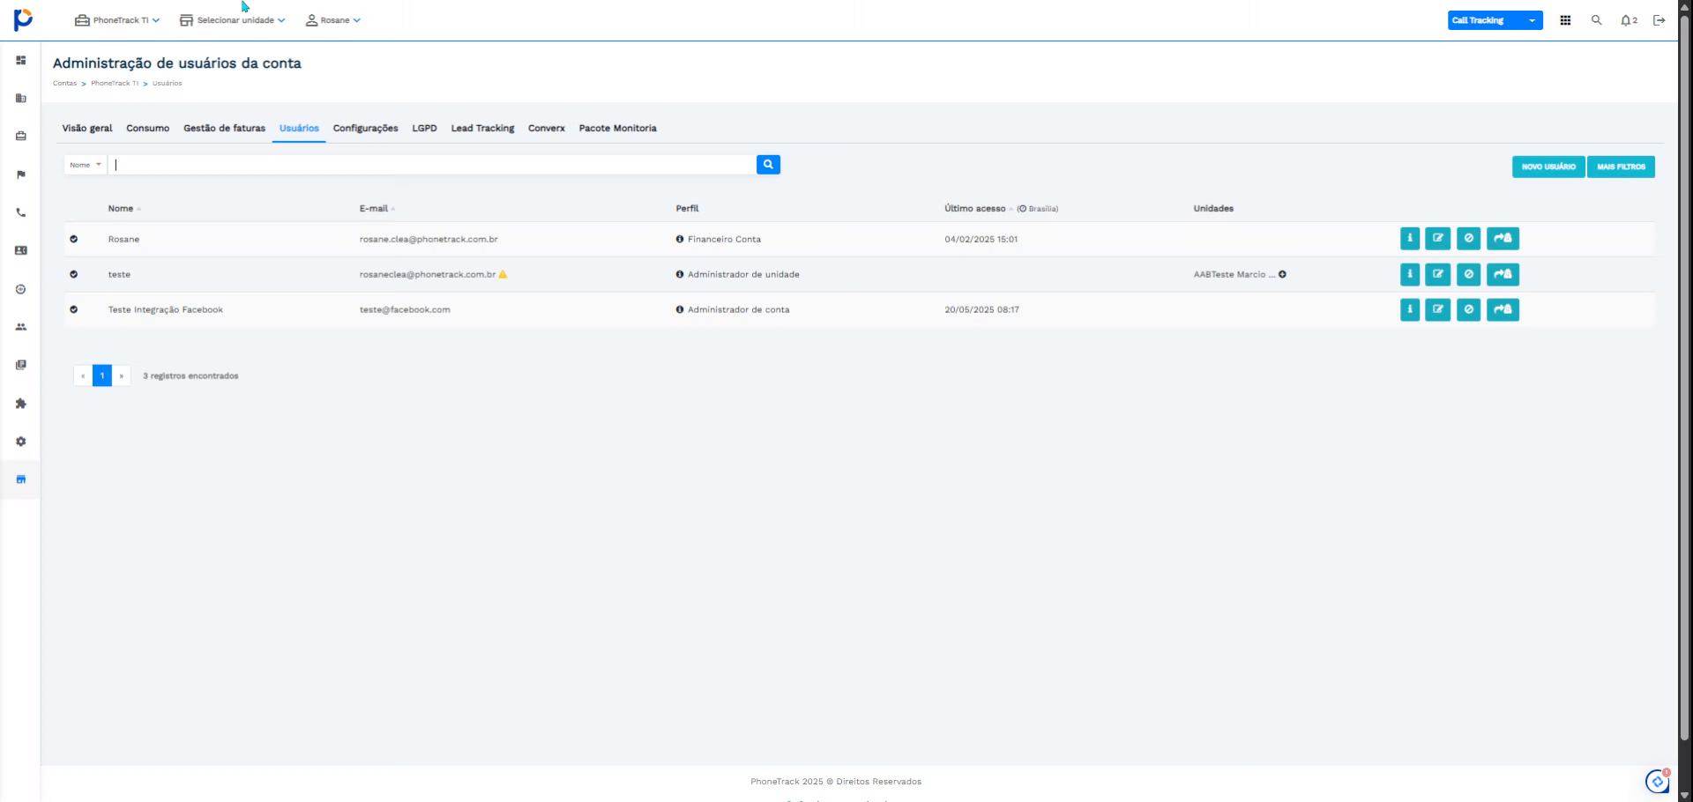This screenshot has height=802, width=1693.
Task: Open the apps grid icon
Action: [x=1565, y=20]
